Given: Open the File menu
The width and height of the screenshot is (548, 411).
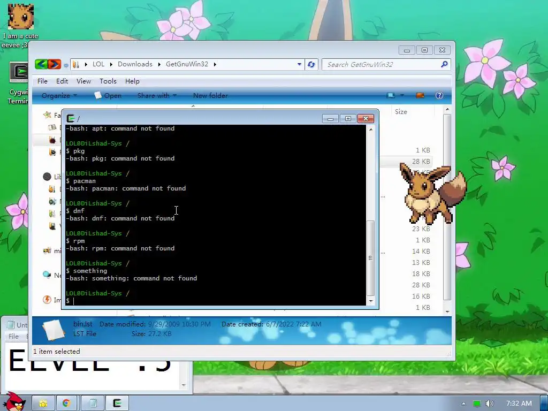Looking at the screenshot, I should (42, 81).
